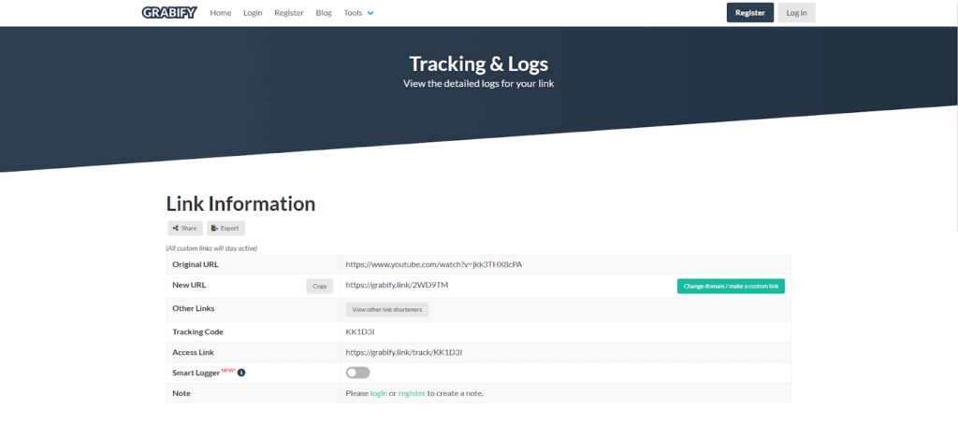Screen dimensions: 958x422
Task: Click the Tracking & Logs title
Action: pyautogui.click(x=478, y=63)
